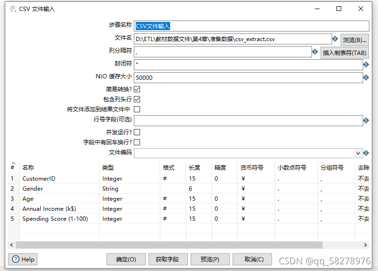Click the length cell 6 in Gender row
This screenshot has width=378, height=271.
[199, 188]
